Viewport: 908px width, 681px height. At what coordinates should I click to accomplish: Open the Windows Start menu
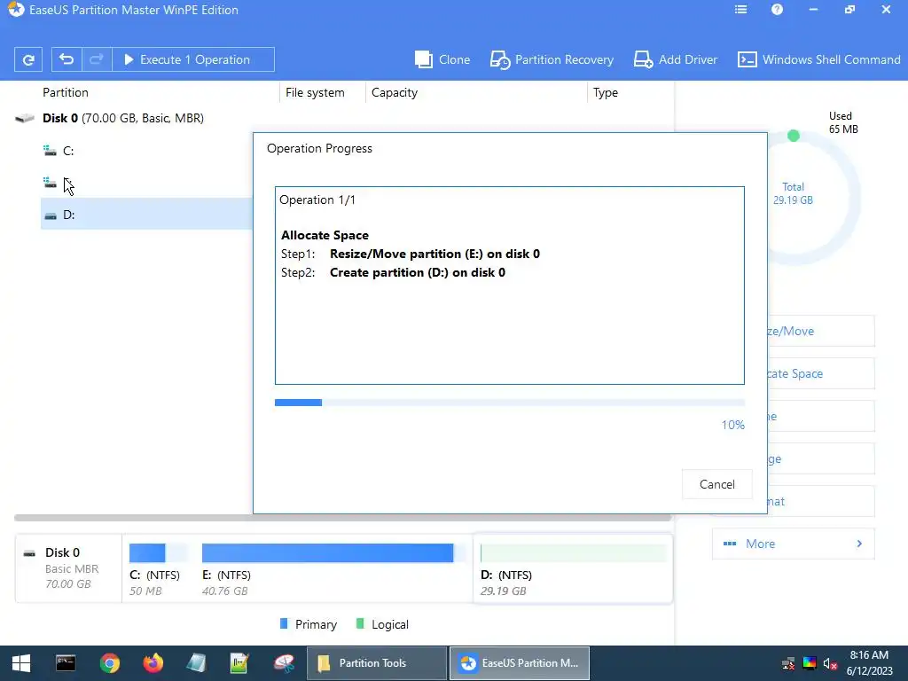click(x=21, y=663)
